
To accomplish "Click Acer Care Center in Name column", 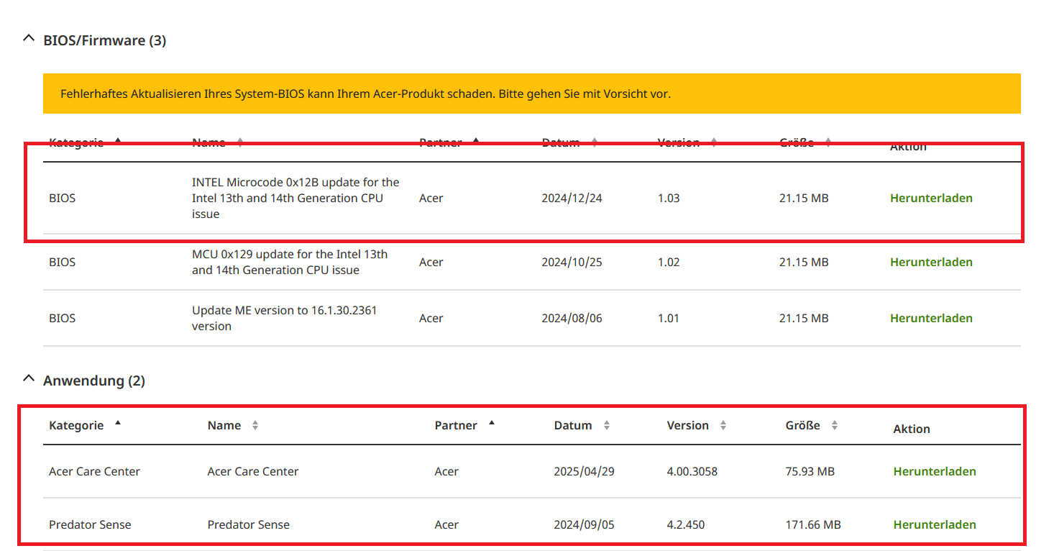I will pos(253,471).
